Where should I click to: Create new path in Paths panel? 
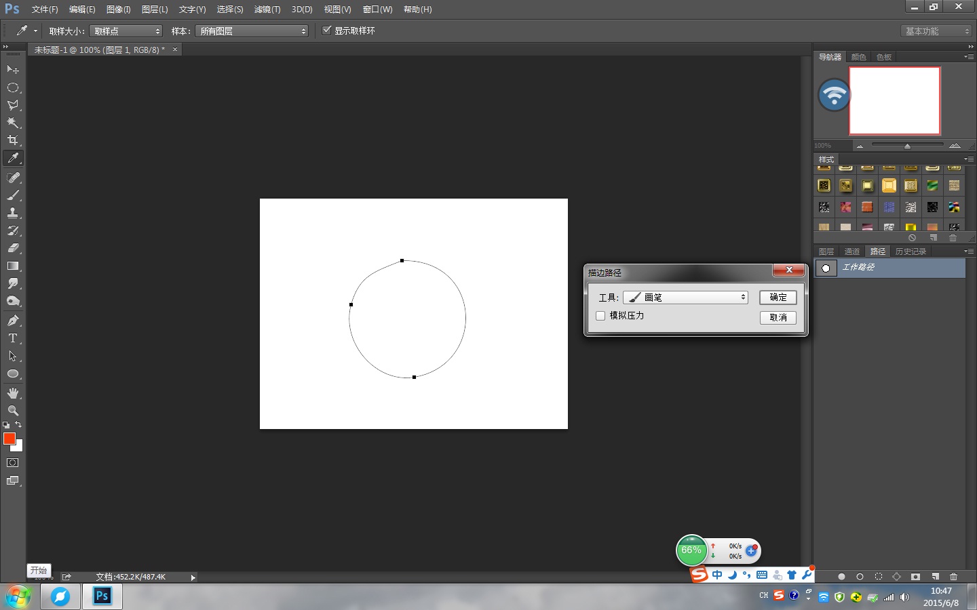click(934, 577)
